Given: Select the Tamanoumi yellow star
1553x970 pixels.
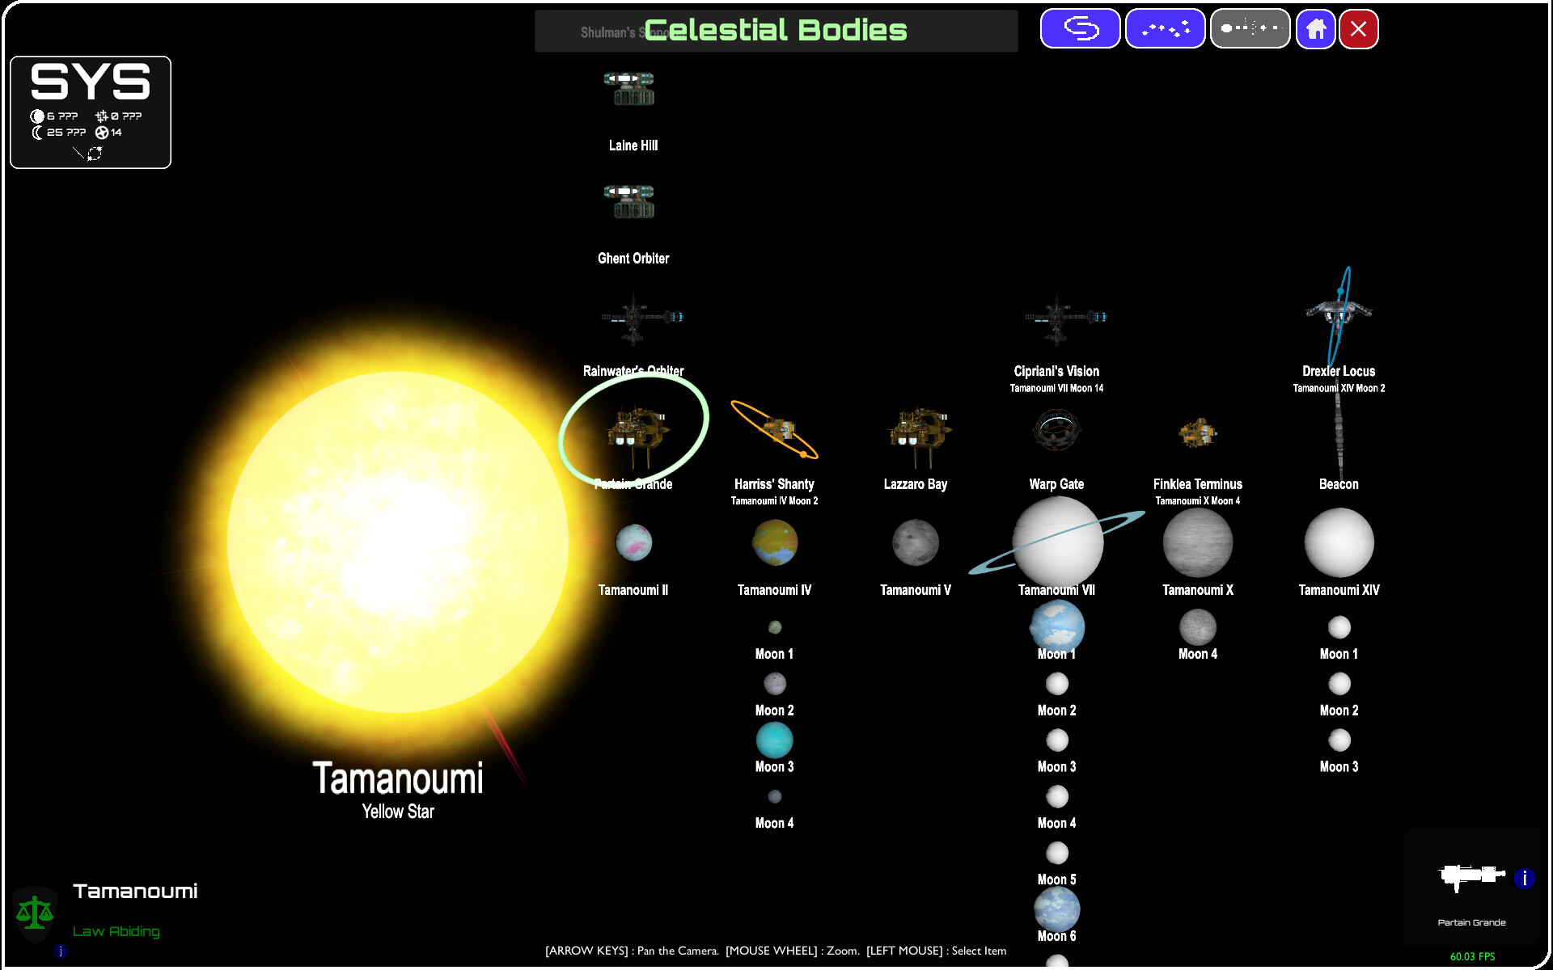Looking at the screenshot, I should (x=398, y=542).
